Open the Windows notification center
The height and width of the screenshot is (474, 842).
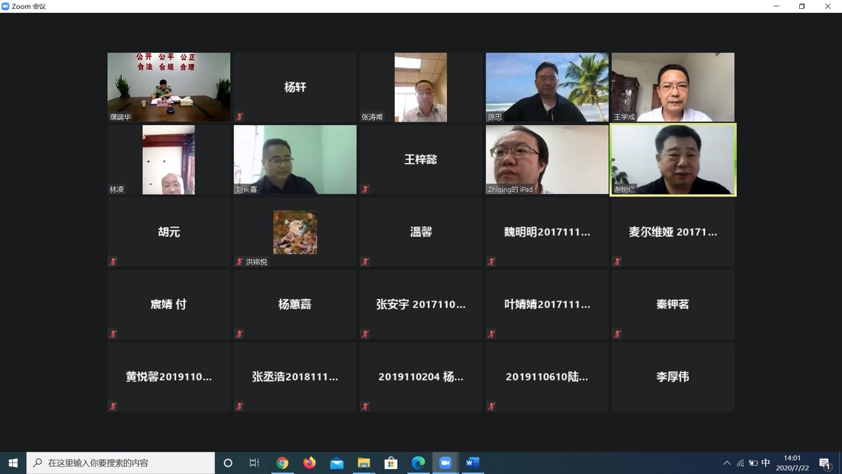825,463
